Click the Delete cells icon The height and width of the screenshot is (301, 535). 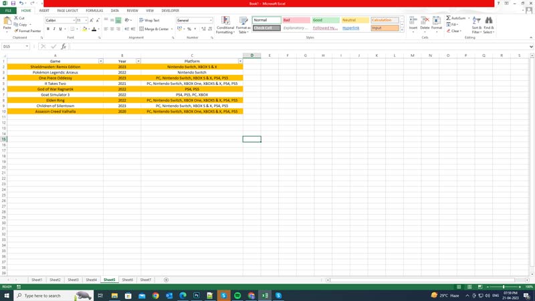pyautogui.click(x=425, y=21)
